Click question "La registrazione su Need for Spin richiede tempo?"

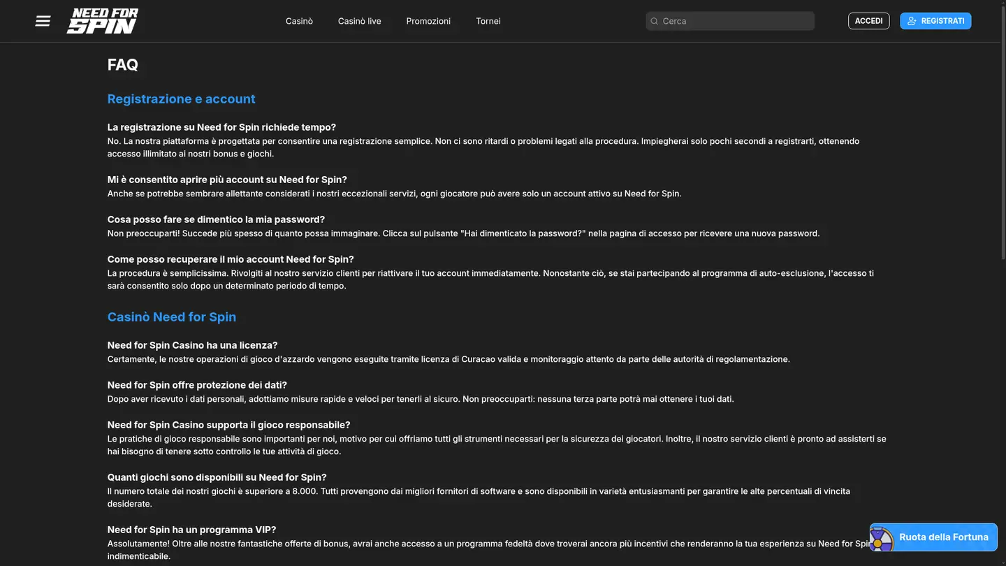[221, 127]
